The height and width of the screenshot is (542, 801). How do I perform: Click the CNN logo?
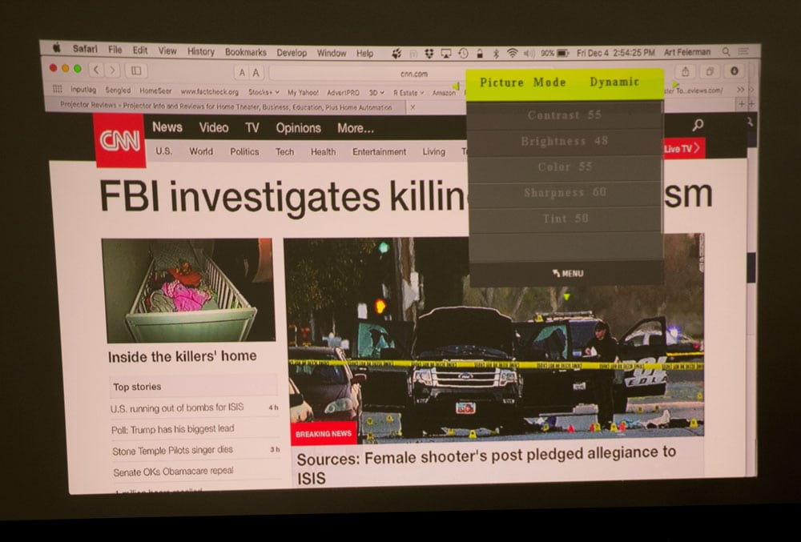pos(119,141)
